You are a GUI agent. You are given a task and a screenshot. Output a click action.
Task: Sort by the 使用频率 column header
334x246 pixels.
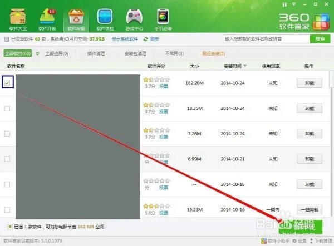coord(271,66)
